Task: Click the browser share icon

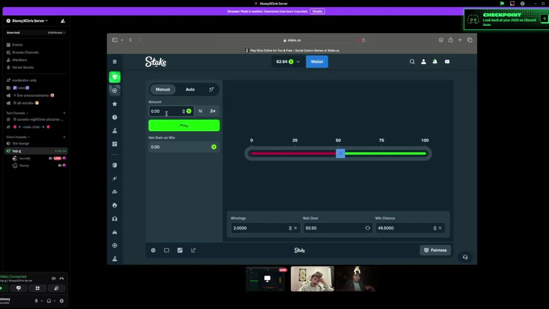Action: click(x=450, y=40)
